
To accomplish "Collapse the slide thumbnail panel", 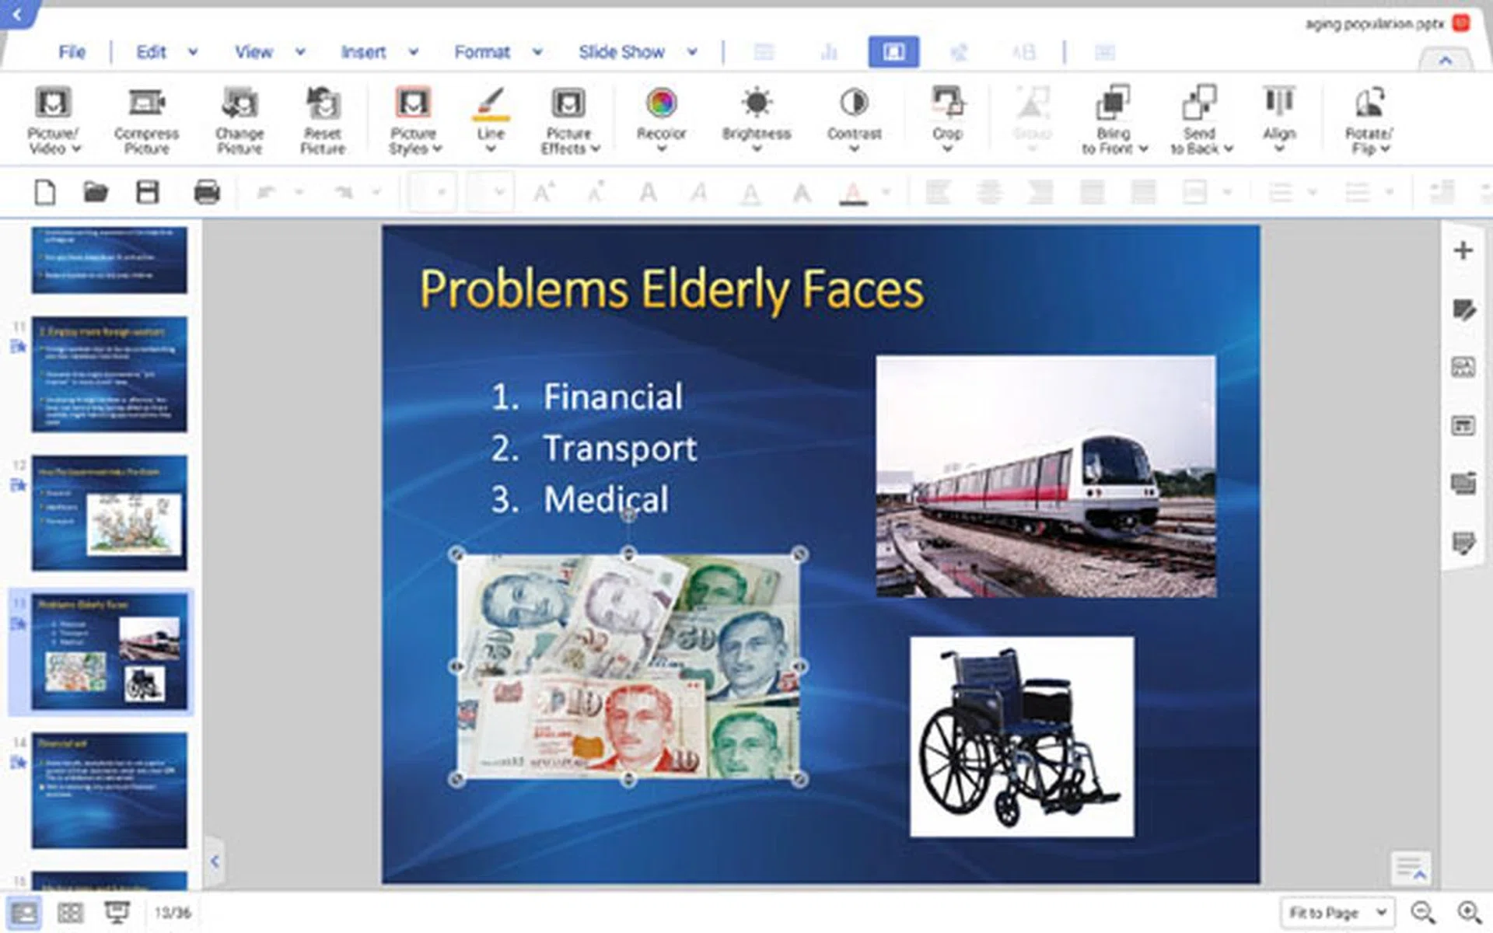I will point(215,861).
